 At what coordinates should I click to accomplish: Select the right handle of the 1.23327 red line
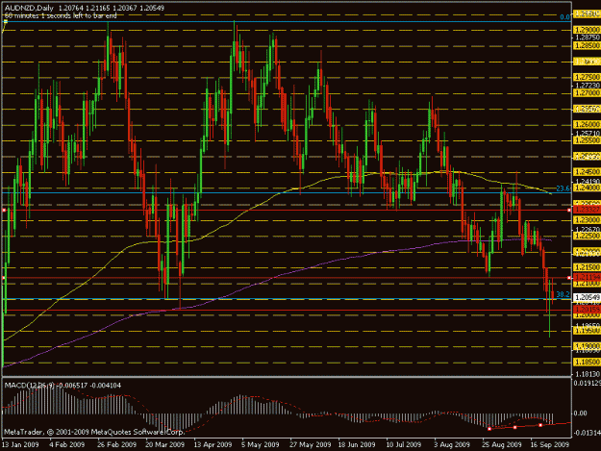pos(569,211)
